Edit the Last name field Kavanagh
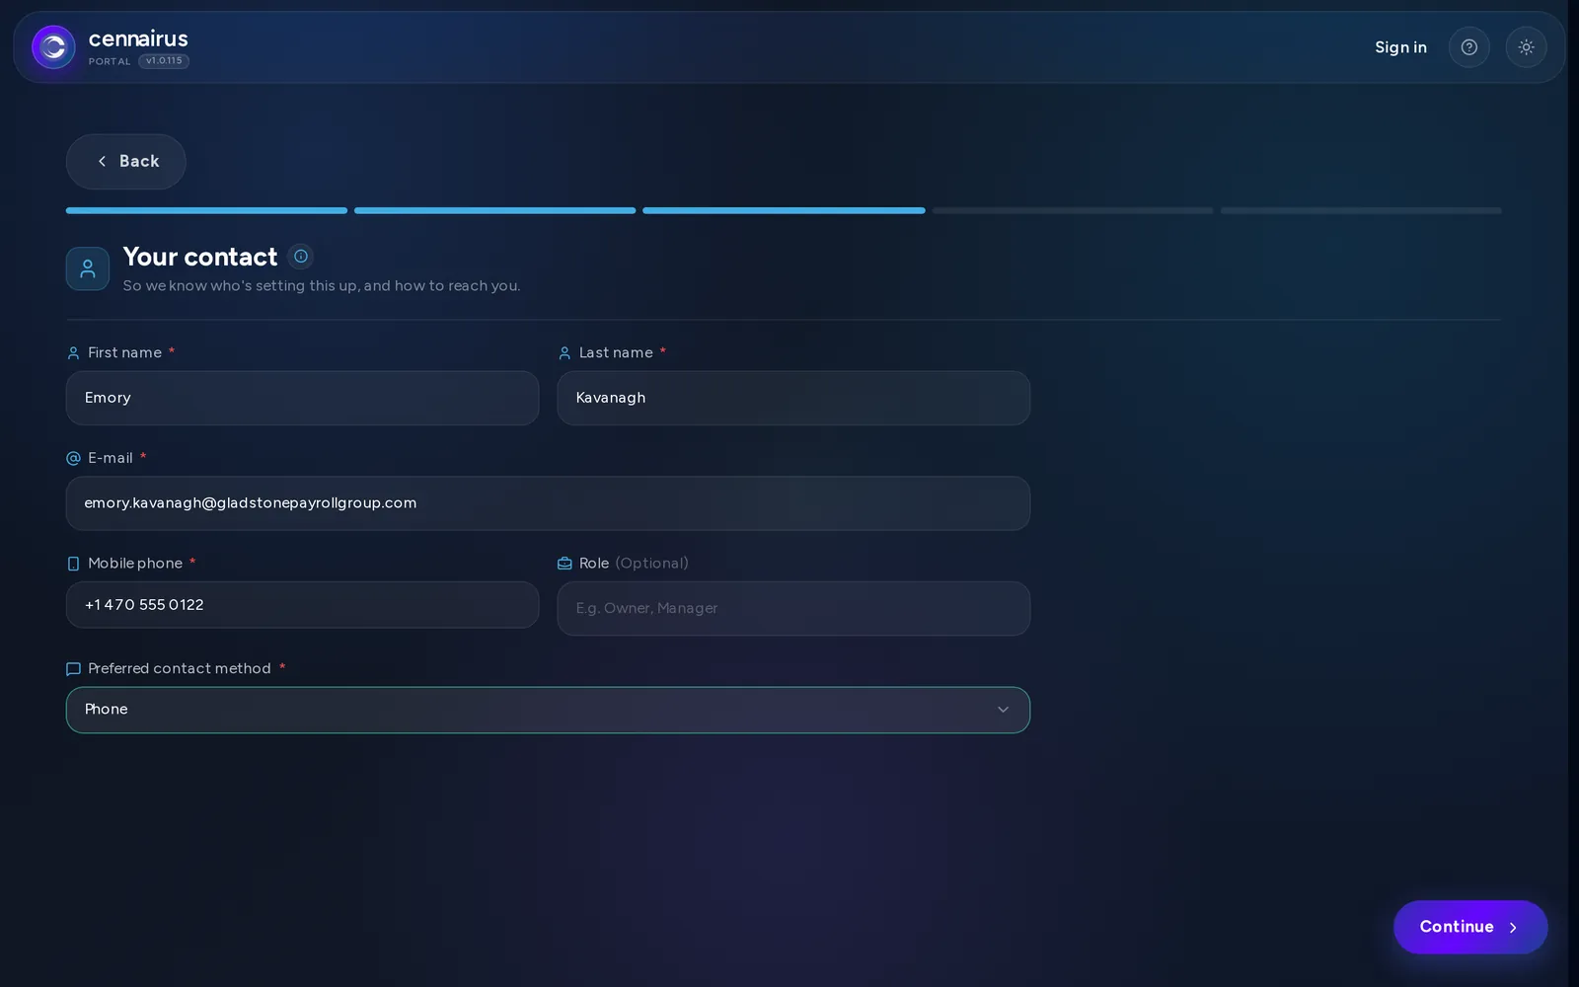1579x987 pixels. click(793, 398)
